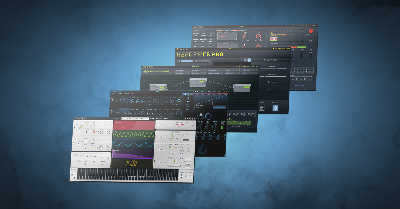Viewport: 400px width, 209px height.
Task: Expand the Large Hall reverb preset dropdown
Action: click(174, 165)
